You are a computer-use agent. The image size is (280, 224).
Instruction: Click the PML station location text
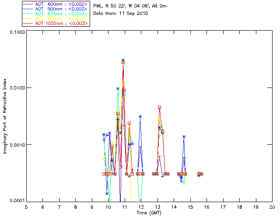pos(130,6)
